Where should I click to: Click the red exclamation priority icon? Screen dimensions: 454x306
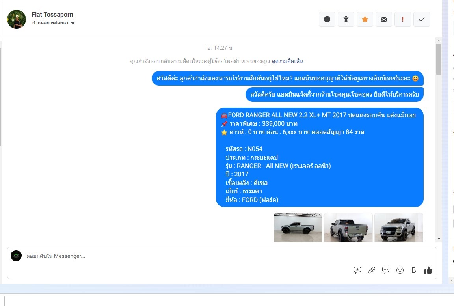click(403, 19)
